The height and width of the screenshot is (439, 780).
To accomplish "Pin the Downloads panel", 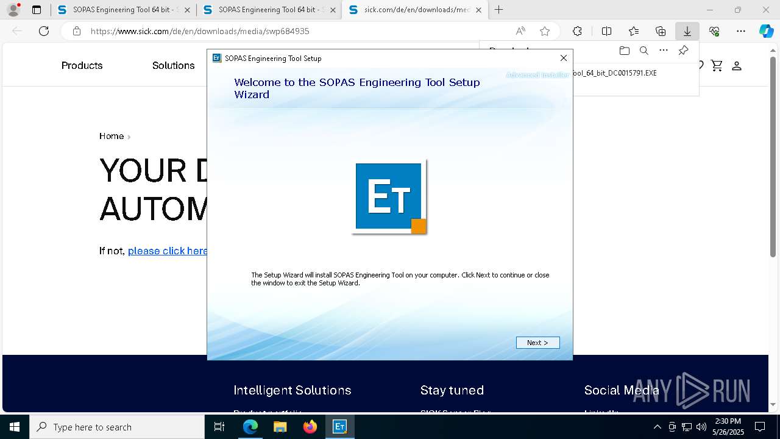I will tap(683, 51).
